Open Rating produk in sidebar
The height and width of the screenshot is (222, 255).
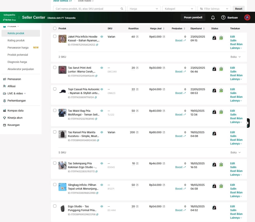16,40
